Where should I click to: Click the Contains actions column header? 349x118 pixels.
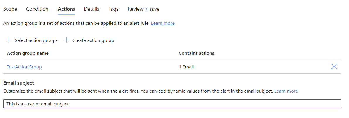click(x=196, y=53)
